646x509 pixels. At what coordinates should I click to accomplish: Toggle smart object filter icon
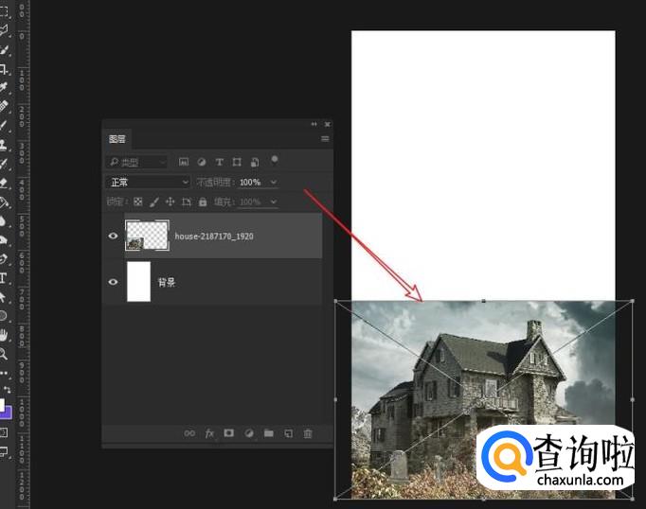[x=255, y=162]
